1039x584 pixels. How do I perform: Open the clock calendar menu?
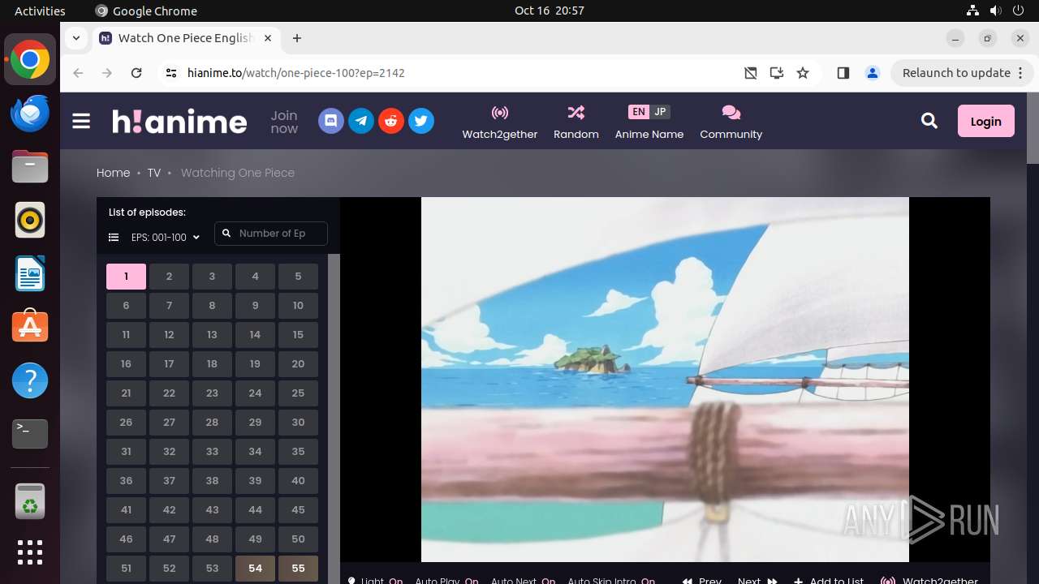pos(550,11)
